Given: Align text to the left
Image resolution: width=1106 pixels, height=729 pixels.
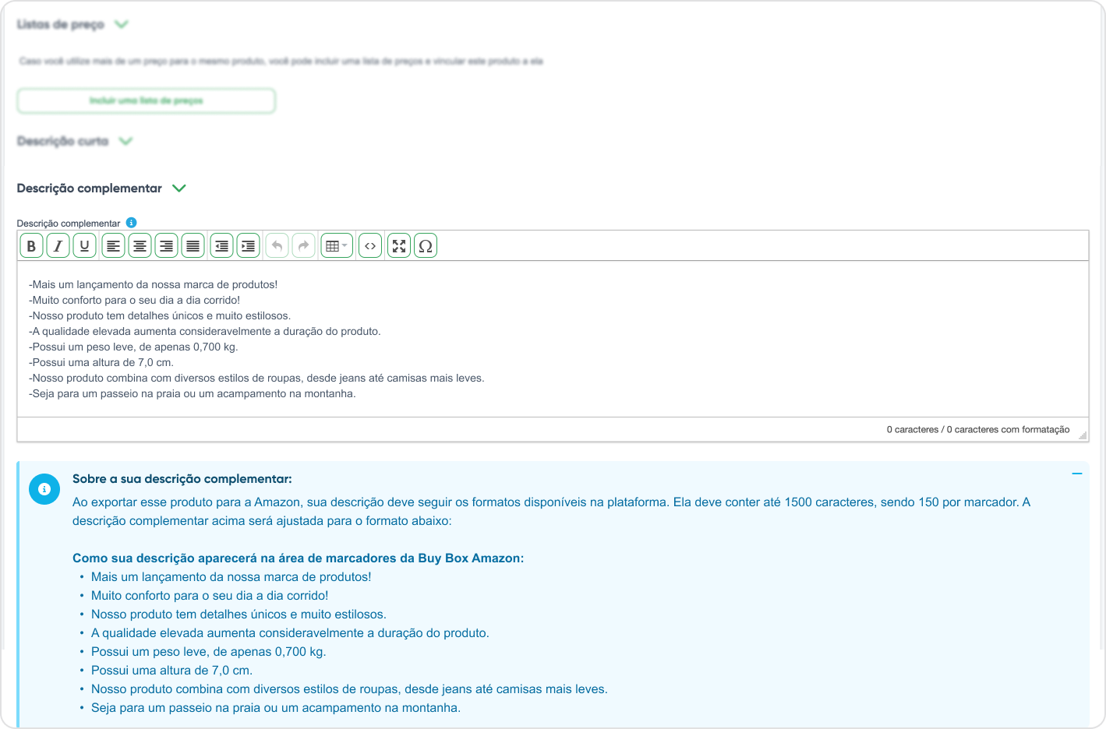Looking at the screenshot, I should pos(114,246).
